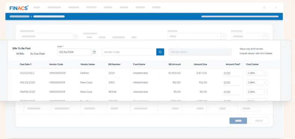The image size is (295, 139).
Task: Click the Vendor Name field
Action: [x=200, y=52]
